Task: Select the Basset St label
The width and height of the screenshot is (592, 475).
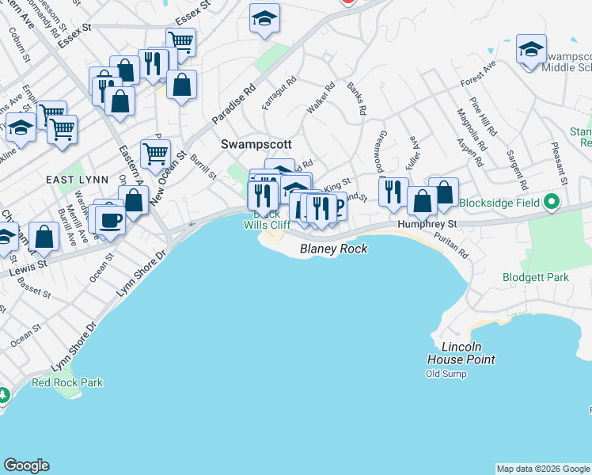Action: point(33,287)
